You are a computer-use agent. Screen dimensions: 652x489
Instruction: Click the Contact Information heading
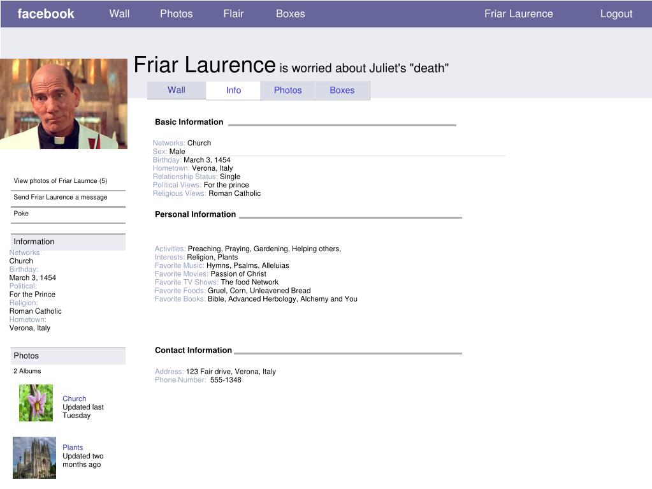click(193, 350)
